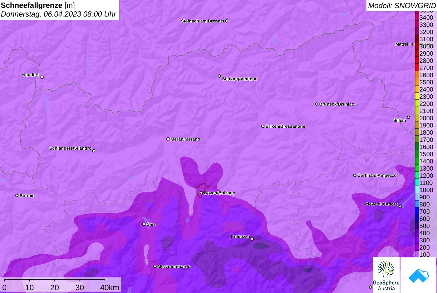
Task: Click the Brixen/Bressanone marker dot
Action: (263, 126)
